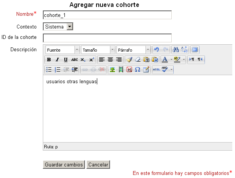Toggle fullscreen editor mode icon
The image size is (235, 178).
click(x=195, y=50)
